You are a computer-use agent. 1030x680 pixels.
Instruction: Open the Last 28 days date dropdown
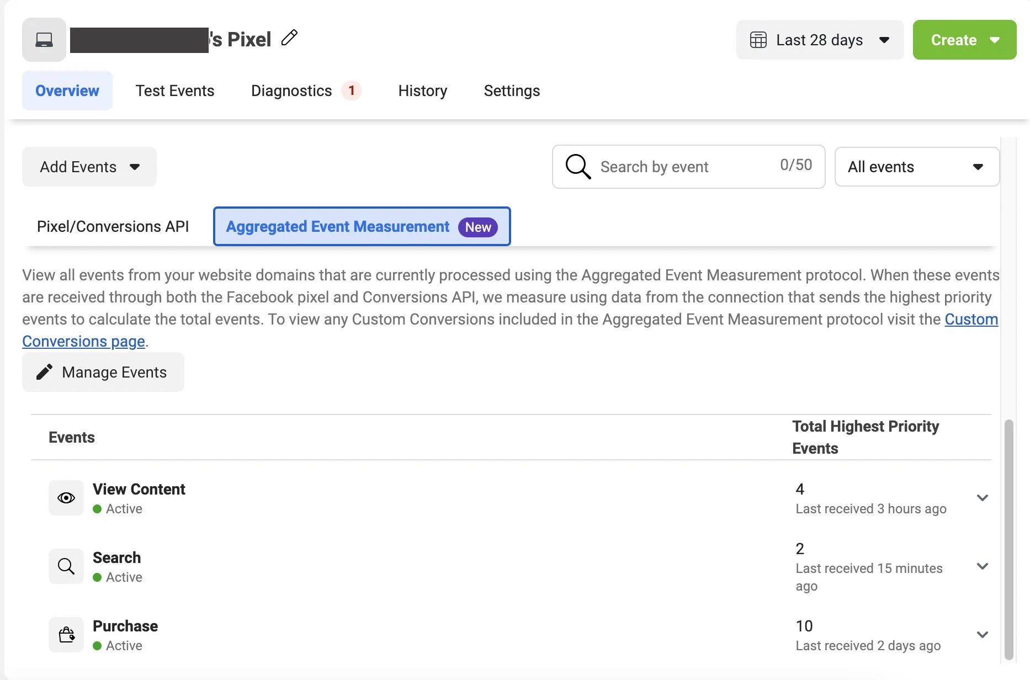click(x=820, y=40)
